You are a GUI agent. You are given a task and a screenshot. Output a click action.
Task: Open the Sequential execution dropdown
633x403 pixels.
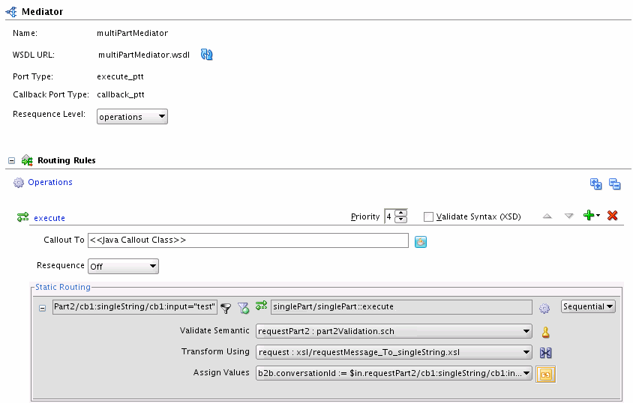pyautogui.click(x=588, y=306)
